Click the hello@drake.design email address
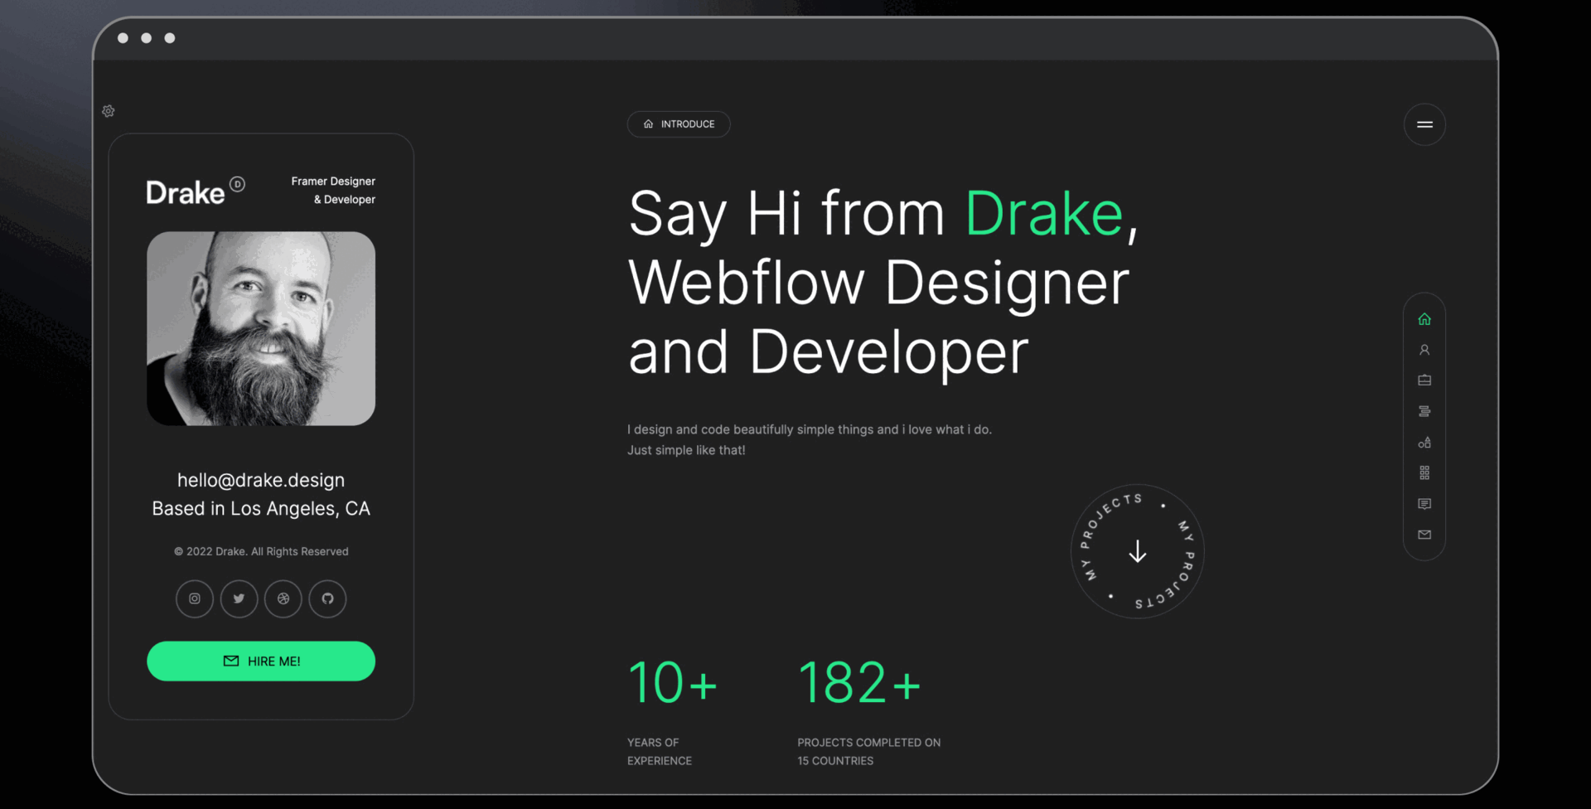 tap(261, 480)
